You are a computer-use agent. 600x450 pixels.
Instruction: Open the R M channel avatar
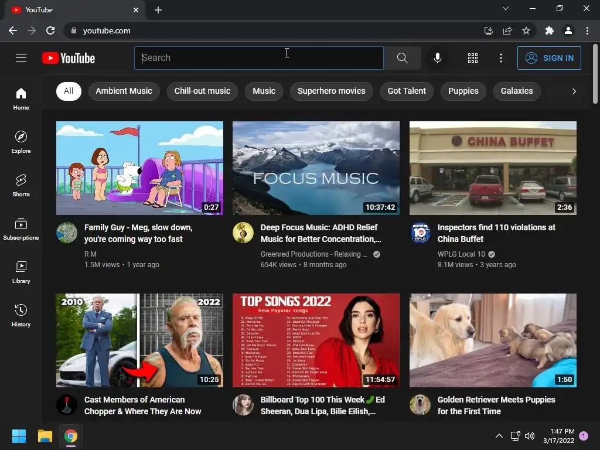coord(67,233)
